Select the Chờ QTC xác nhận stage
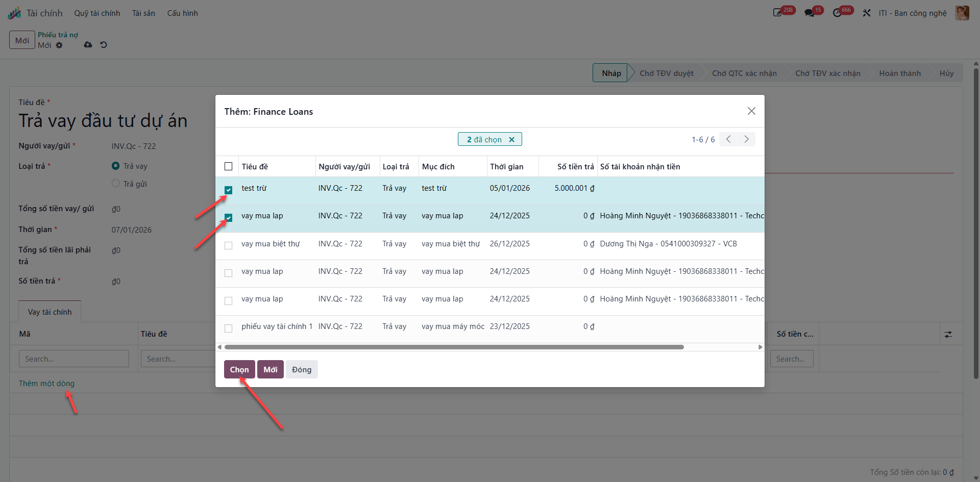The height and width of the screenshot is (482, 980). (x=744, y=73)
